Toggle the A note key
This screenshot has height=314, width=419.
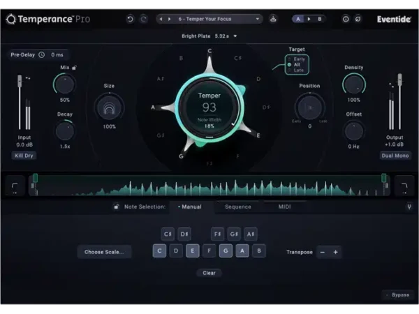click(242, 251)
